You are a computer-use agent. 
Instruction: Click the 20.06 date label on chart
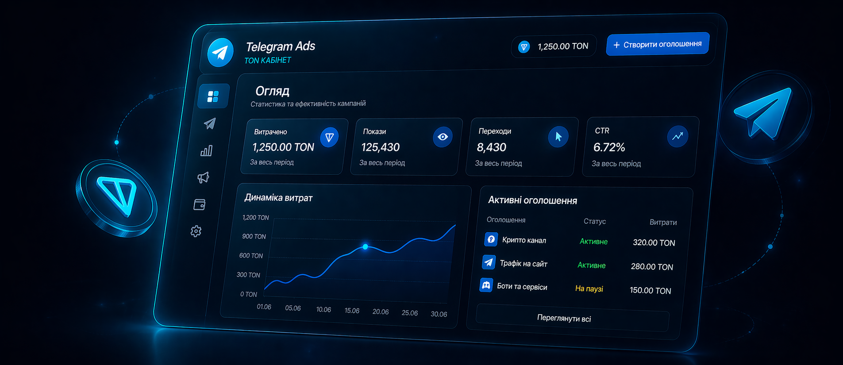click(x=381, y=311)
